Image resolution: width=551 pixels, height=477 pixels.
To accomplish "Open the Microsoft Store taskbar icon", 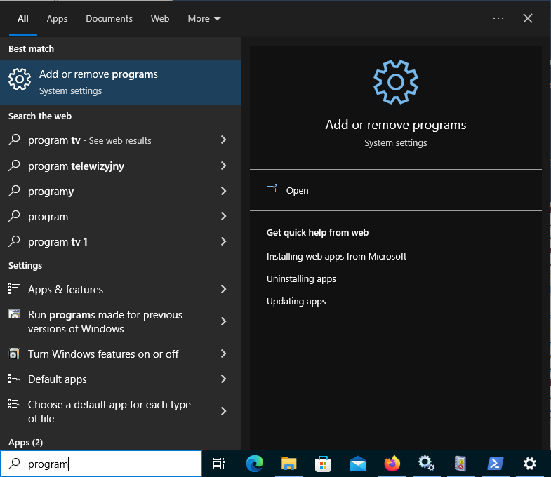I will point(324,463).
